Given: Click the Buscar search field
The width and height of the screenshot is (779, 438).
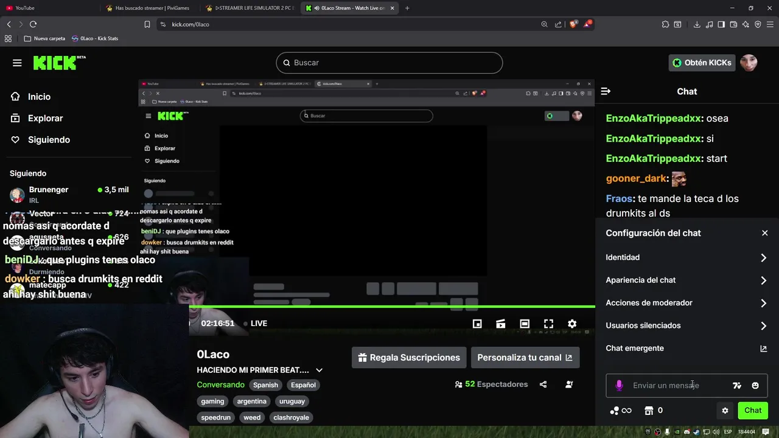Looking at the screenshot, I should [x=389, y=63].
